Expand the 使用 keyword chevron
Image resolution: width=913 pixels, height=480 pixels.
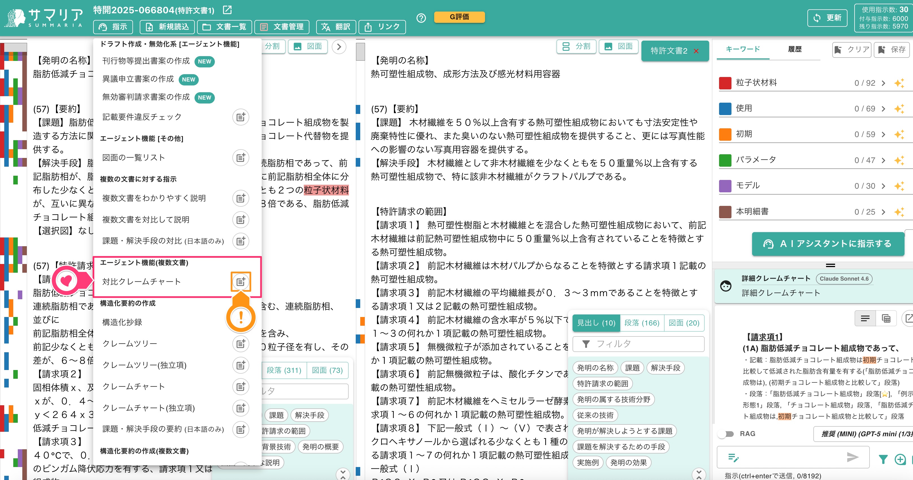883,109
